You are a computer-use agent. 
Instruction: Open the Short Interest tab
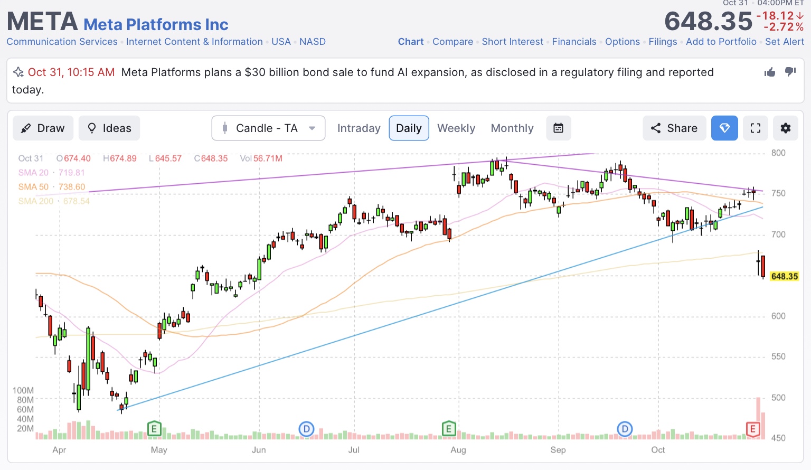click(512, 42)
